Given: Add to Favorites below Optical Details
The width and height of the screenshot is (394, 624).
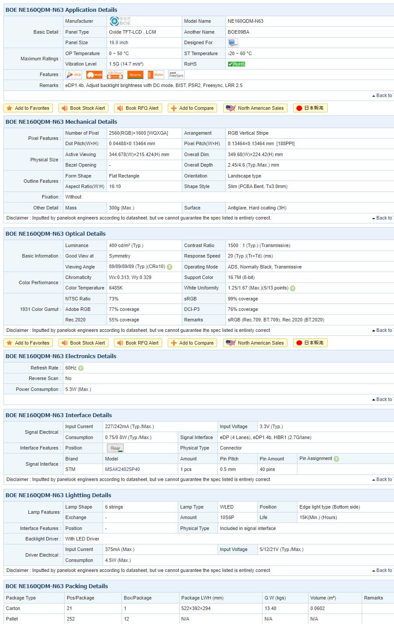Looking at the screenshot, I should (x=28, y=343).
